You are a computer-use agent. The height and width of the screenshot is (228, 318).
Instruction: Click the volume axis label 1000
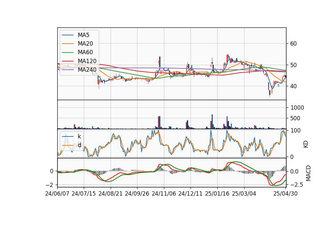pos(297,108)
